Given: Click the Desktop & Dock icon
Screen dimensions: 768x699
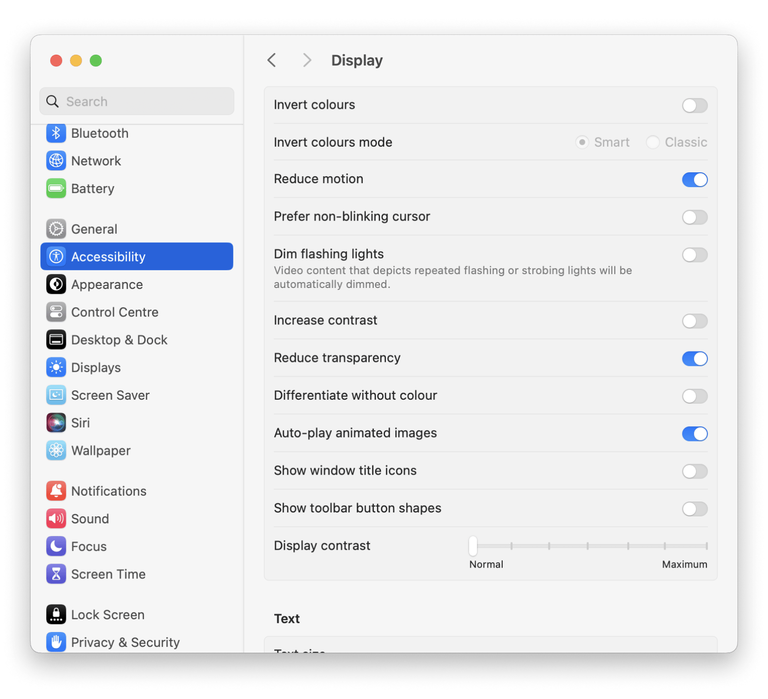Looking at the screenshot, I should pos(56,340).
